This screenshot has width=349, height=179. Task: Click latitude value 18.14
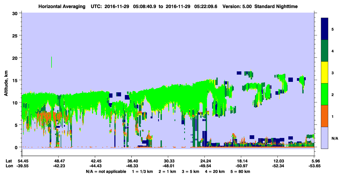coord(241,161)
